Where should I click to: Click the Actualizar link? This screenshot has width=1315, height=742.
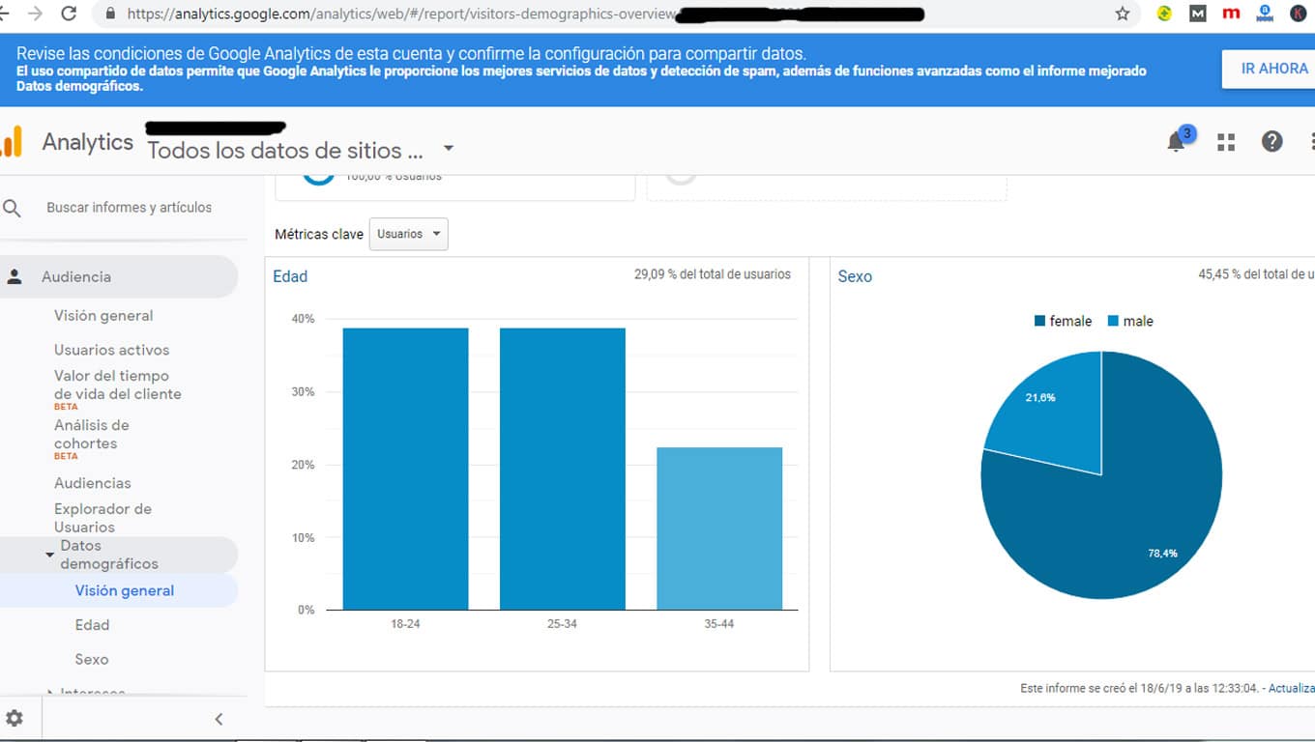[x=1291, y=688]
